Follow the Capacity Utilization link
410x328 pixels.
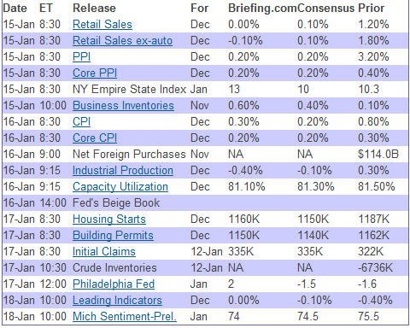120,187
